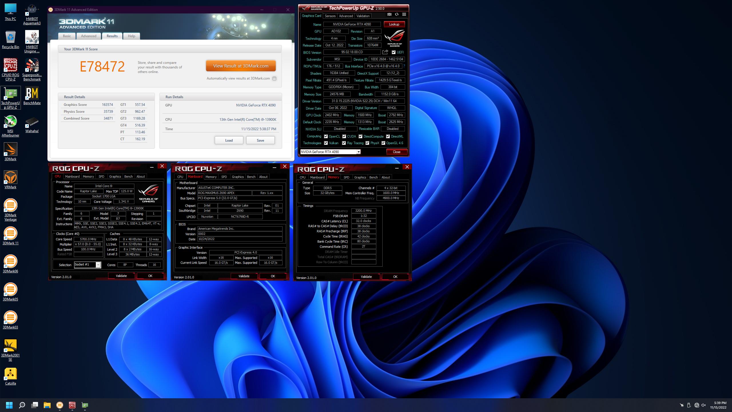
Task: Open the Recycle Bin icon
Action: [x=11, y=40]
